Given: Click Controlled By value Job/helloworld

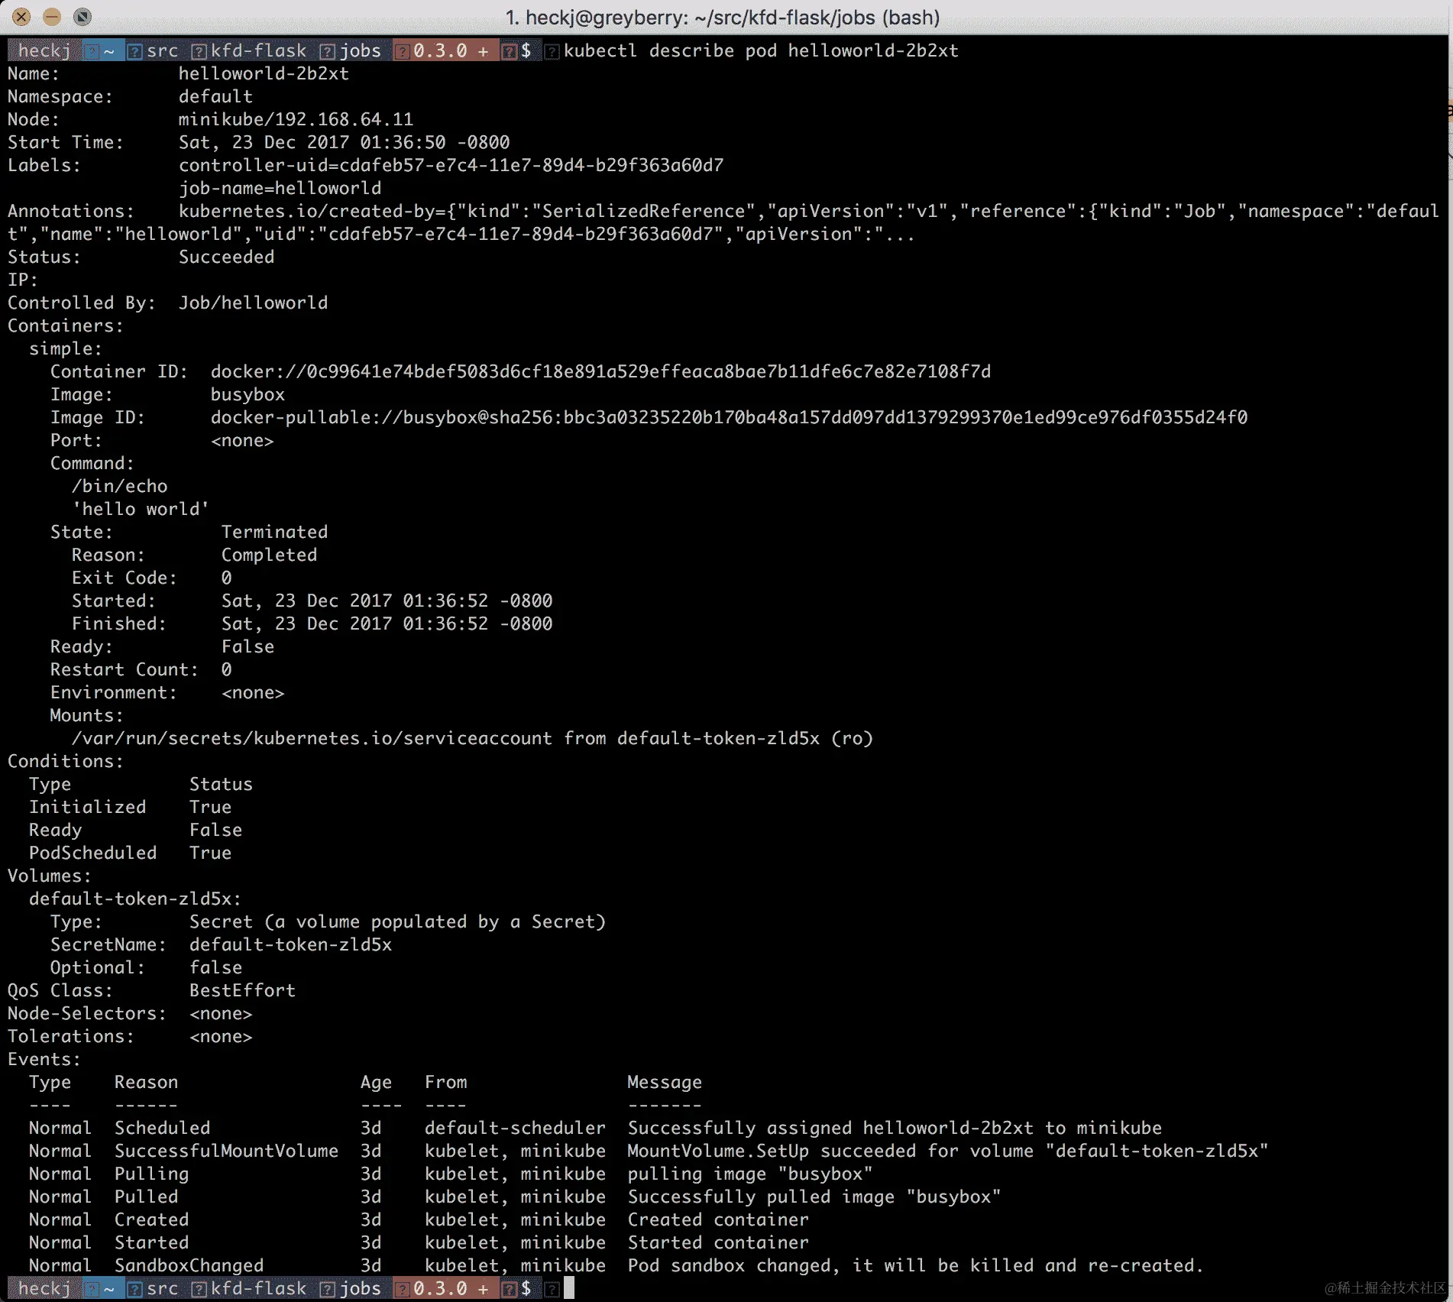Looking at the screenshot, I should click(253, 303).
